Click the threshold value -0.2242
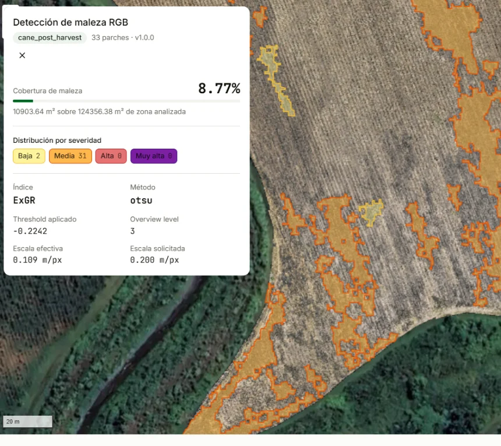This screenshot has width=501, height=446. 30,231
